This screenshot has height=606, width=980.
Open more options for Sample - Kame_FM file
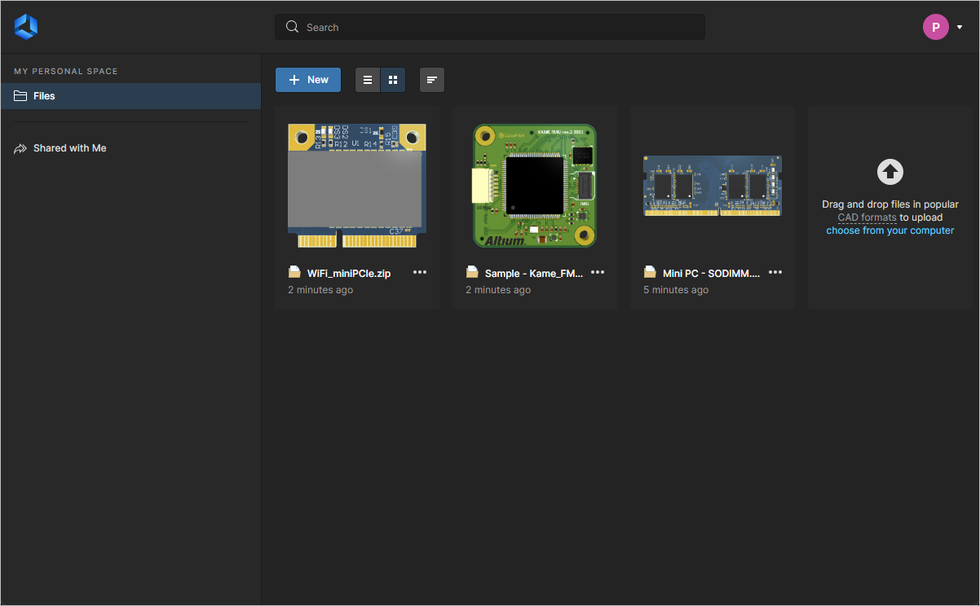(x=598, y=272)
